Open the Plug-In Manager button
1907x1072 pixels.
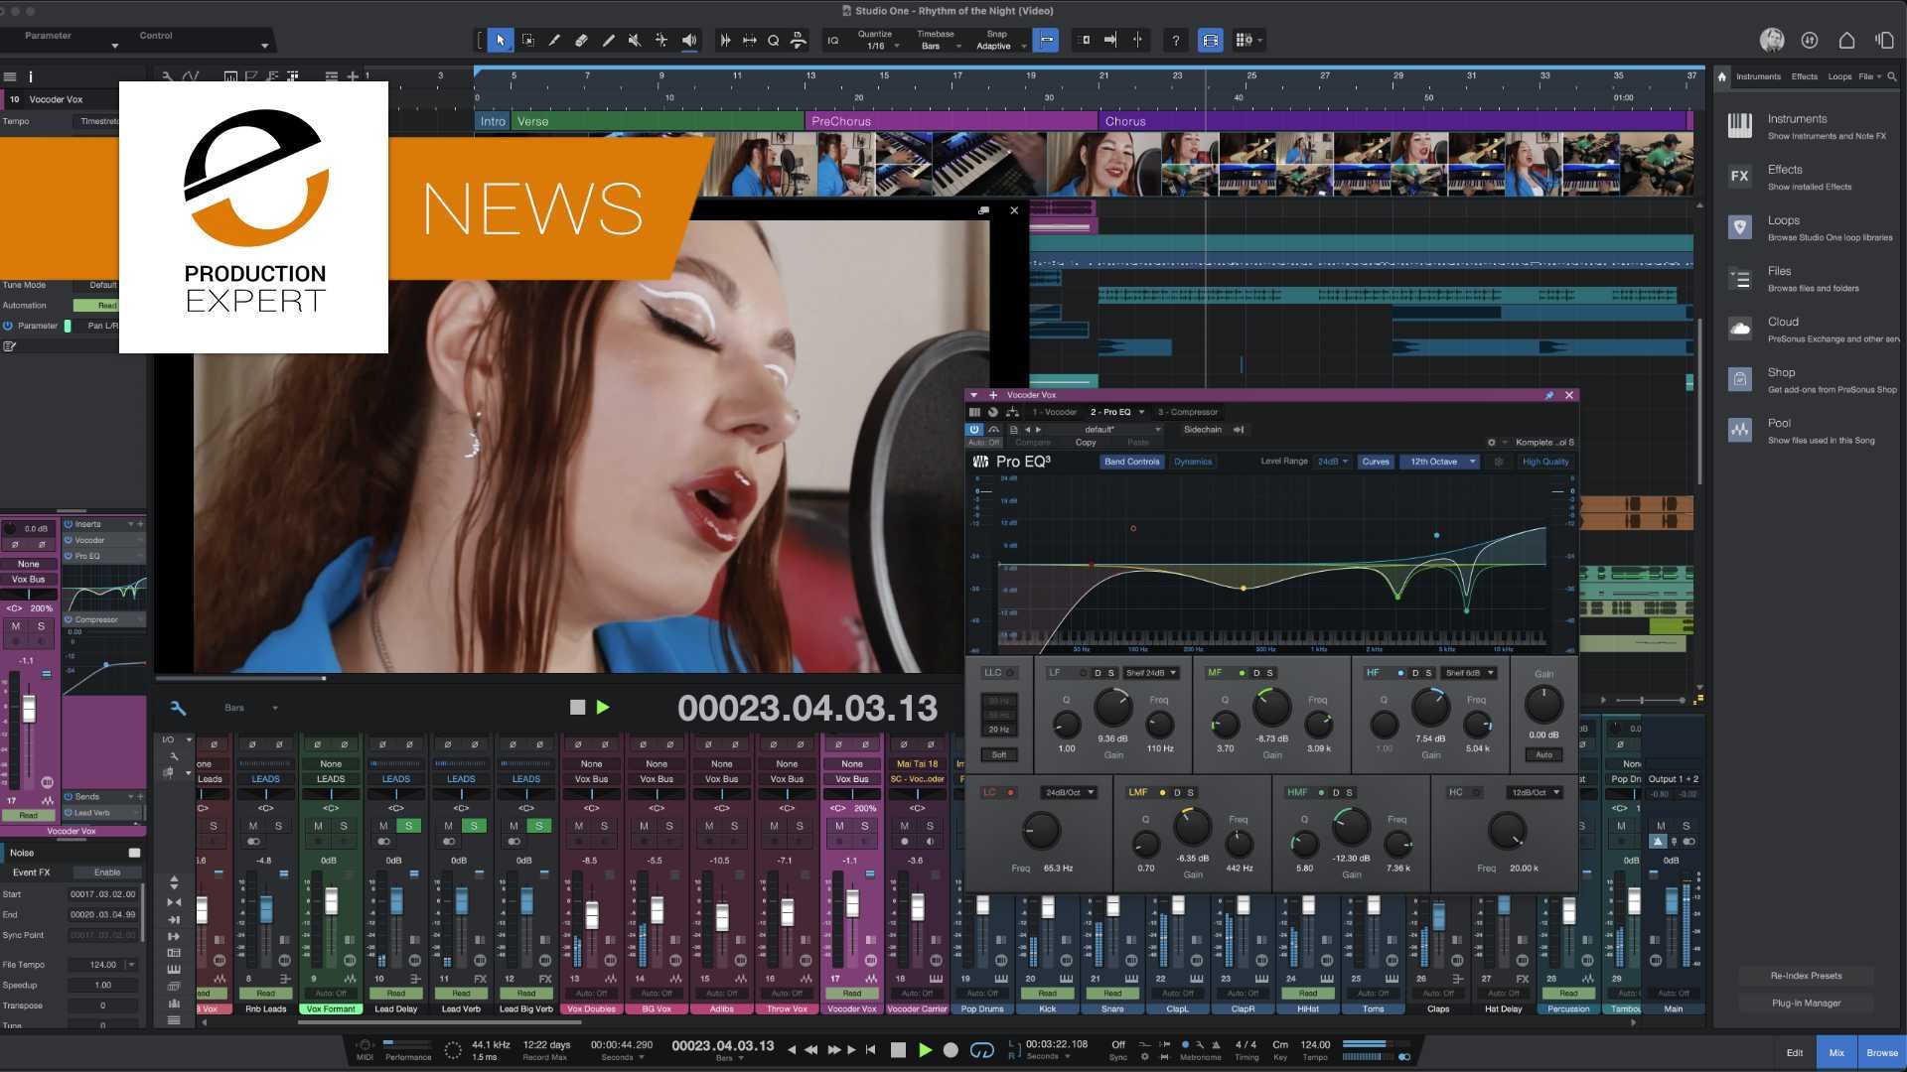pyautogui.click(x=1806, y=1004)
